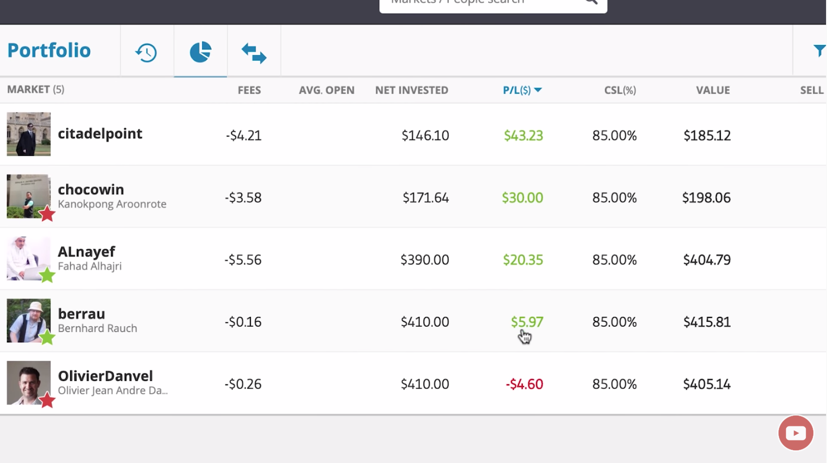Click Bernhard Rauch's profile photo
The image size is (827, 463).
pos(28,320)
